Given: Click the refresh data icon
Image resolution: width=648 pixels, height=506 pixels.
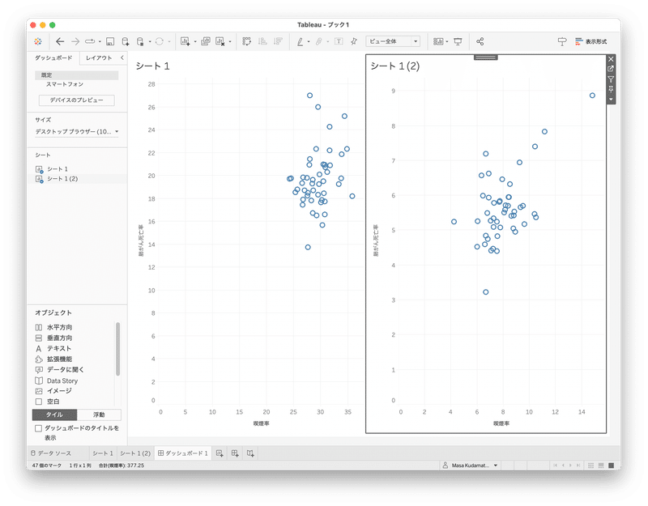Looking at the screenshot, I should (160, 41).
